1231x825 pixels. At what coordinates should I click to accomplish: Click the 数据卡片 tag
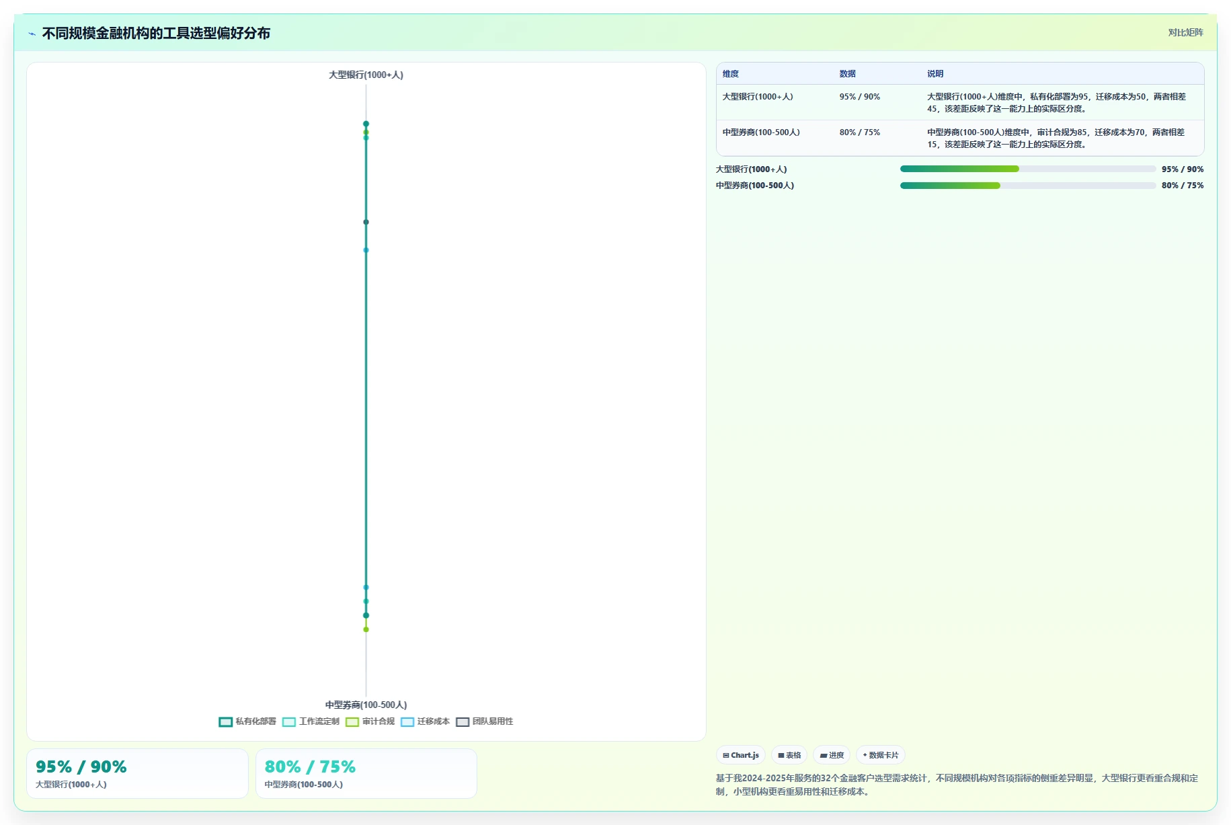pyautogui.click(x=881, y=755)
